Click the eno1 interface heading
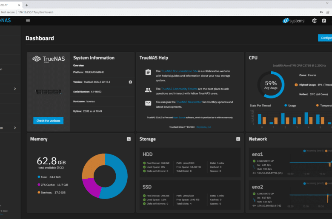332x219 pixels. (x=258, y=154)
